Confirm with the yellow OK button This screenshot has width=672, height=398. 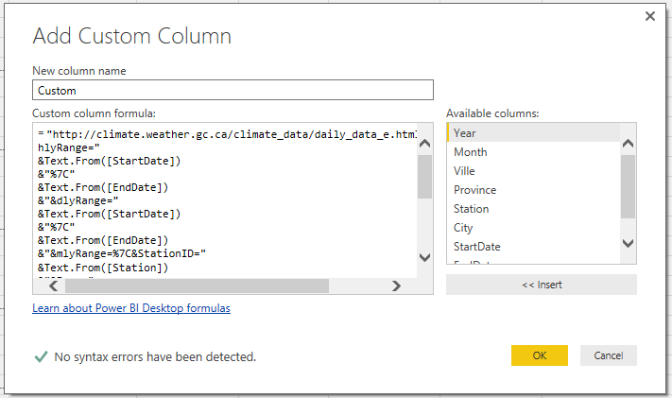(539, 355)
